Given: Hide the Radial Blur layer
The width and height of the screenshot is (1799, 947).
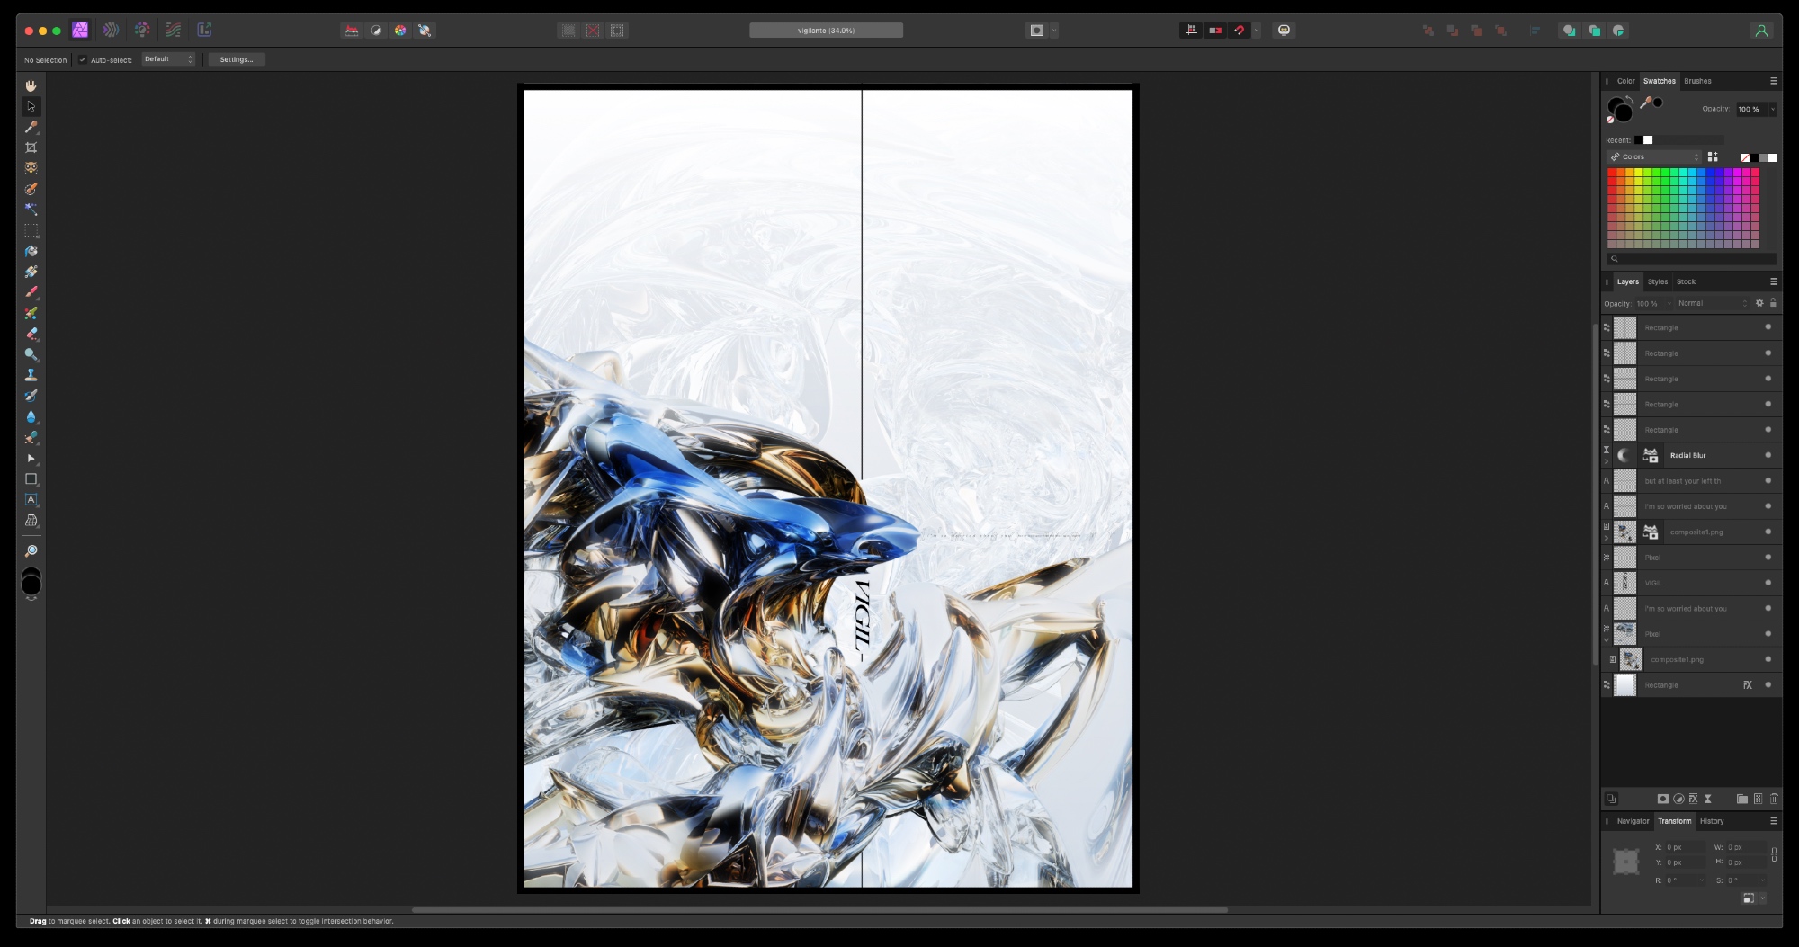Looking at the screenshot, I should click(1768, 455).
